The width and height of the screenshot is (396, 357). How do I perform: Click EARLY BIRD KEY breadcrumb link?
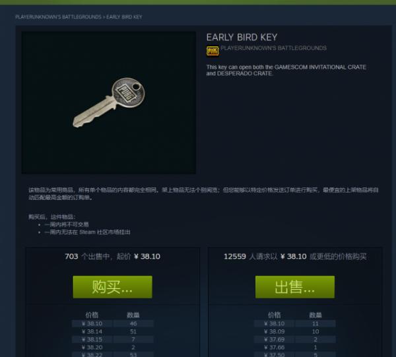124,17
